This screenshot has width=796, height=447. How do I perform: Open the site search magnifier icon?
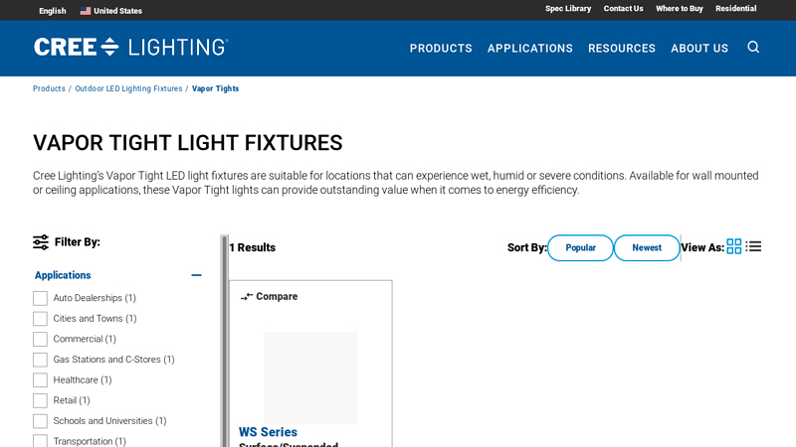(x=753, y=47)
